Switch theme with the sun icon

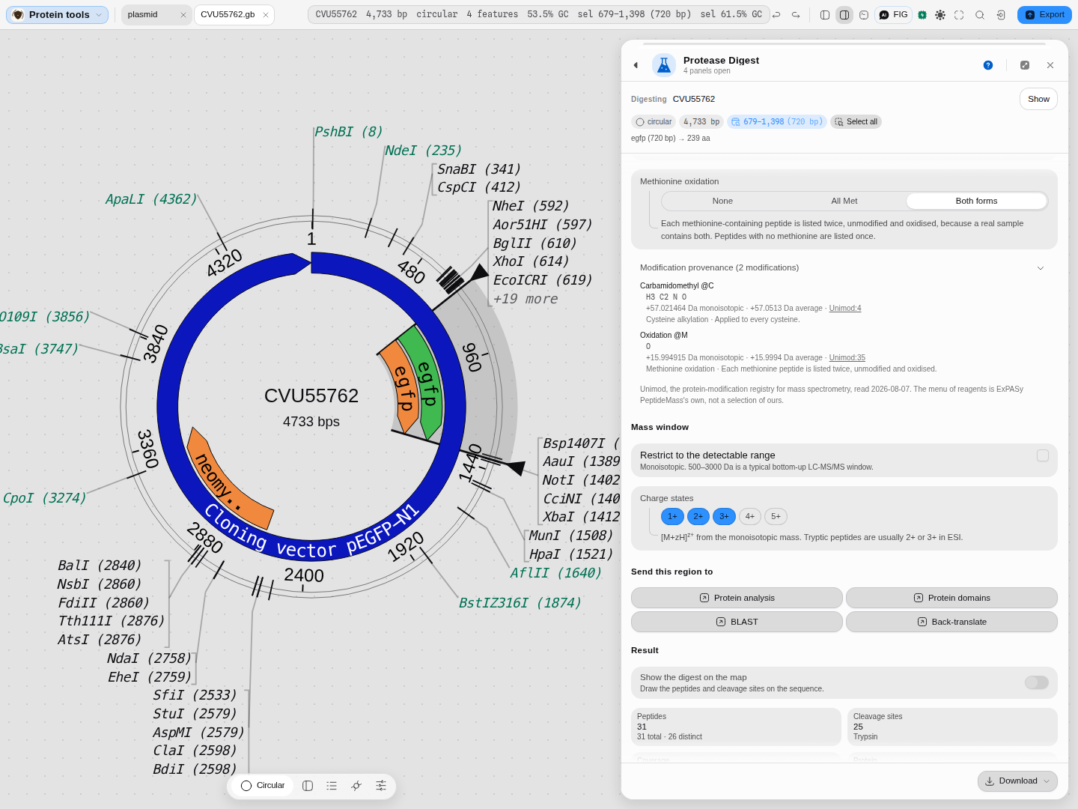(x=940, y=15)
